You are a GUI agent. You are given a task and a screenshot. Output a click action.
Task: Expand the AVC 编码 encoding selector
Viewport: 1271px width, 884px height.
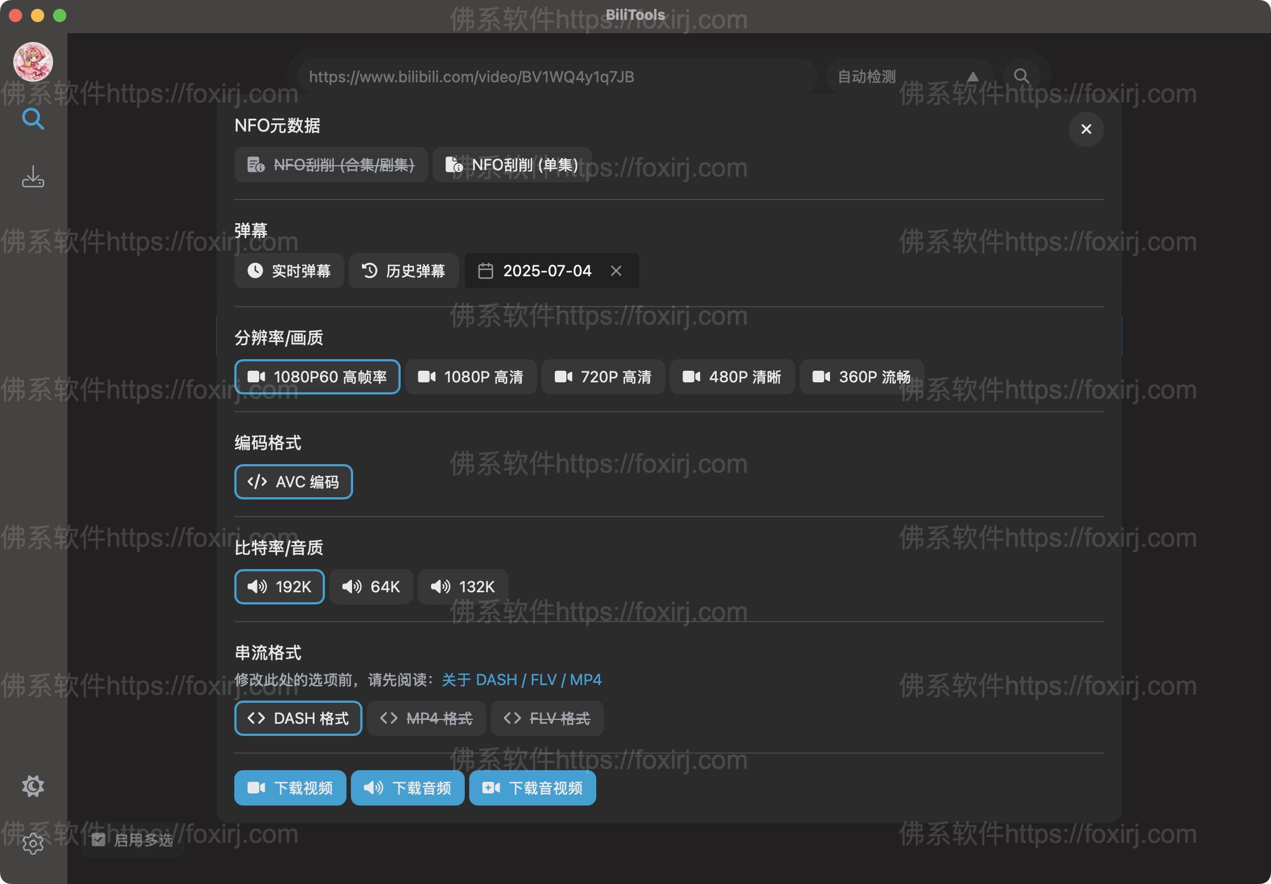pyautogui.click(x=293, y=482)
